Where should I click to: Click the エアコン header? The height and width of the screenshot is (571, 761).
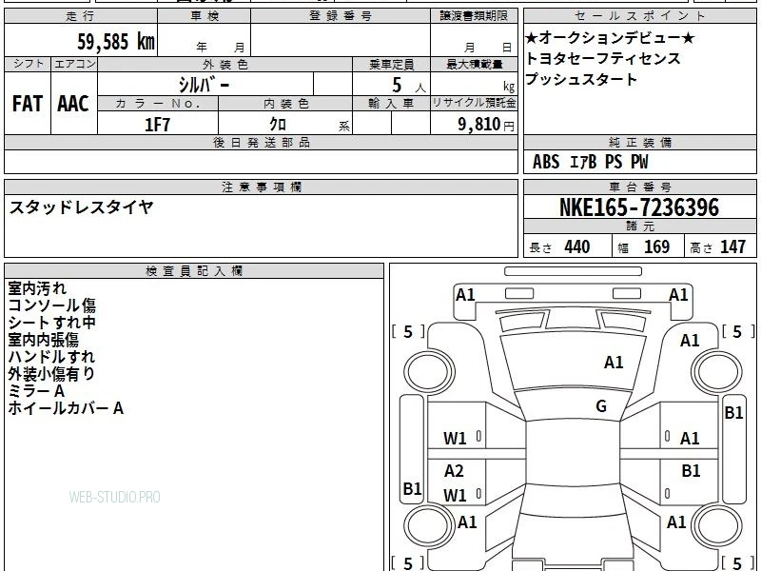pos(74,64)
